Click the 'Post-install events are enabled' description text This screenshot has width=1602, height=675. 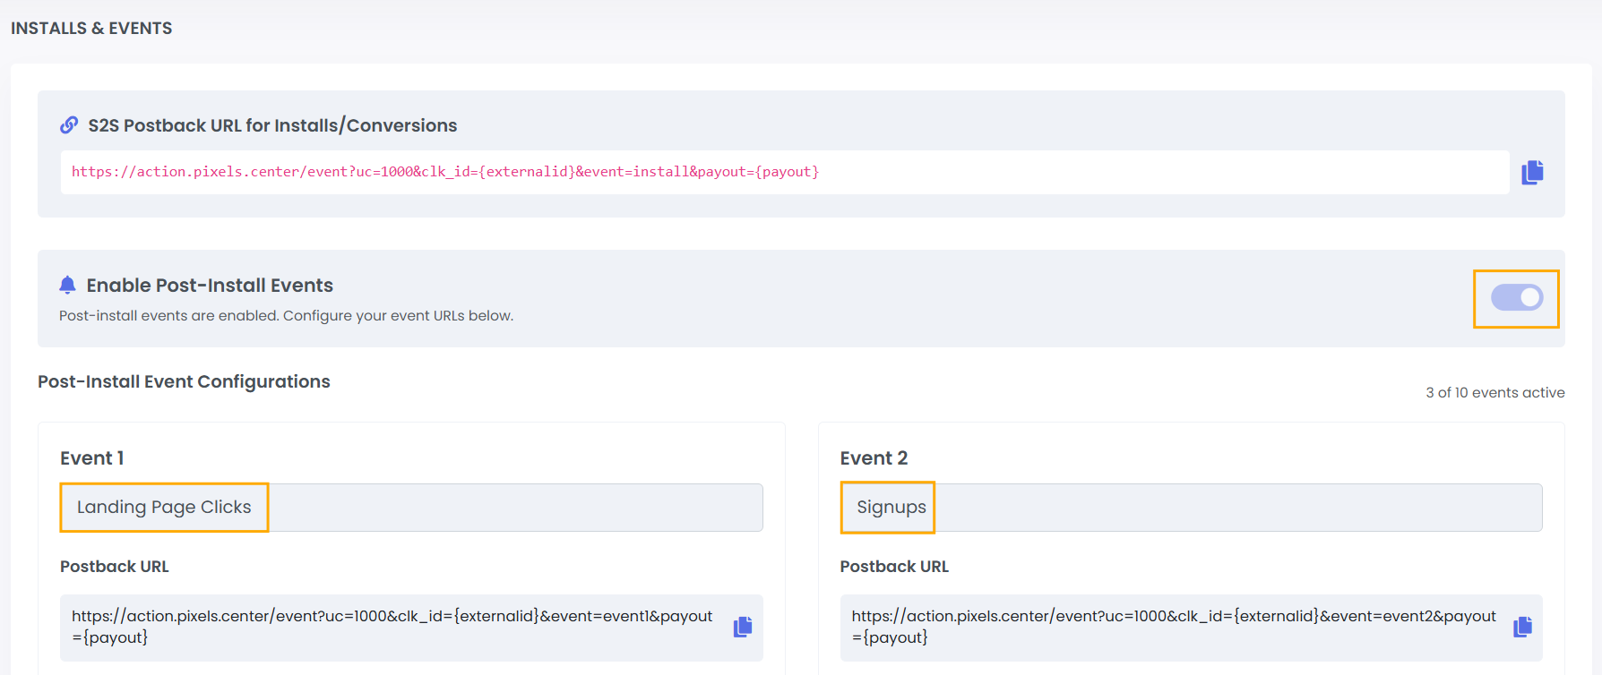coord(286,316)
